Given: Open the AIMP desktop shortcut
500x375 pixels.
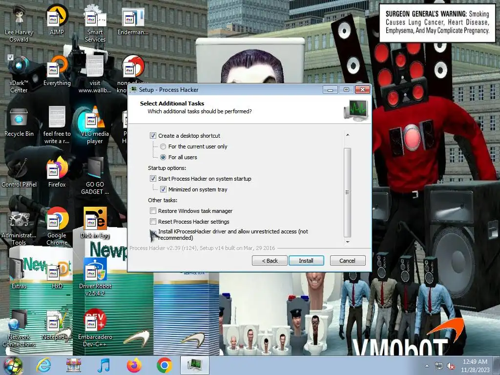Looking at the screenshot, I should tap(57, 20).
